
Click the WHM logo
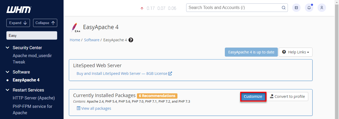(x=19, y=10)
